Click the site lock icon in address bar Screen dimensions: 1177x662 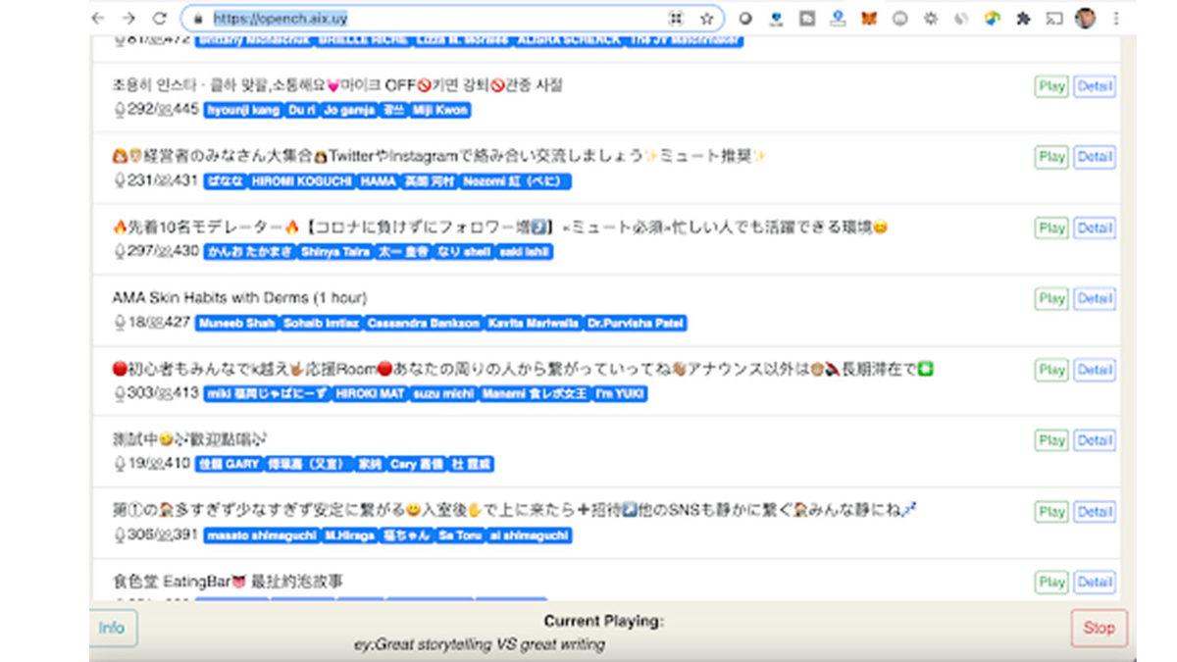coord(198,19)
